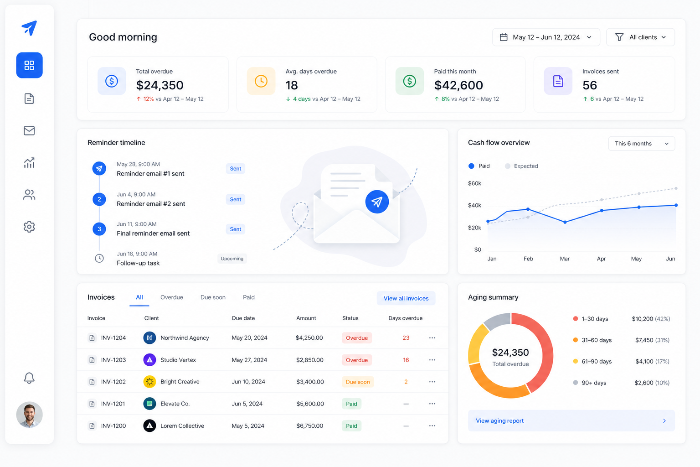Click timeline step 2 marker

(99, 199)
